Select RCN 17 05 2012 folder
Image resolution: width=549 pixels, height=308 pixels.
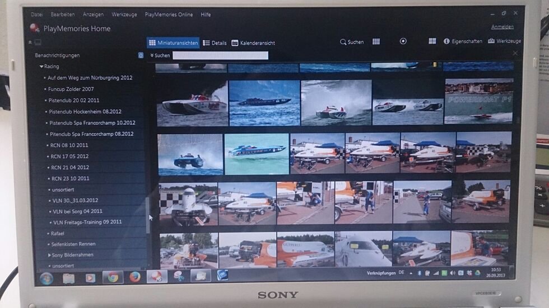(69, 156)
